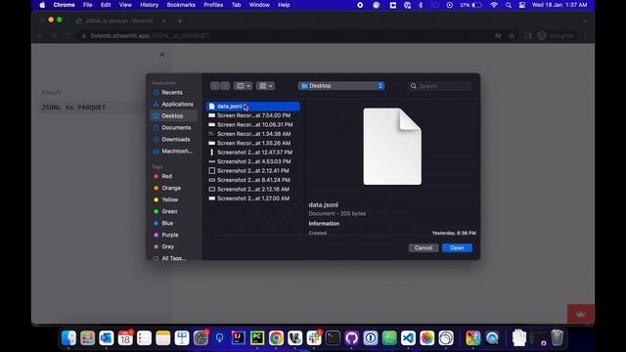Select Recents in the sidebar

pyautogui.click(x=172, y=92)
